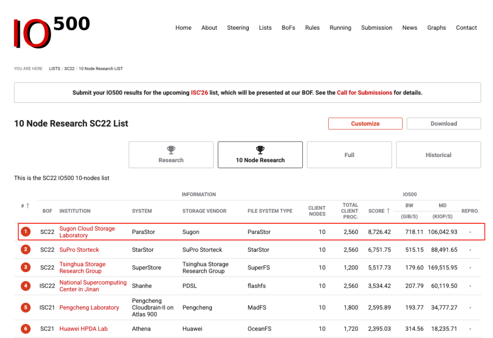Viewport: 493px width, 338px height.
Task: Click rank 3 badge for Tsinghua Storage
Action: [x=26, y=268]
